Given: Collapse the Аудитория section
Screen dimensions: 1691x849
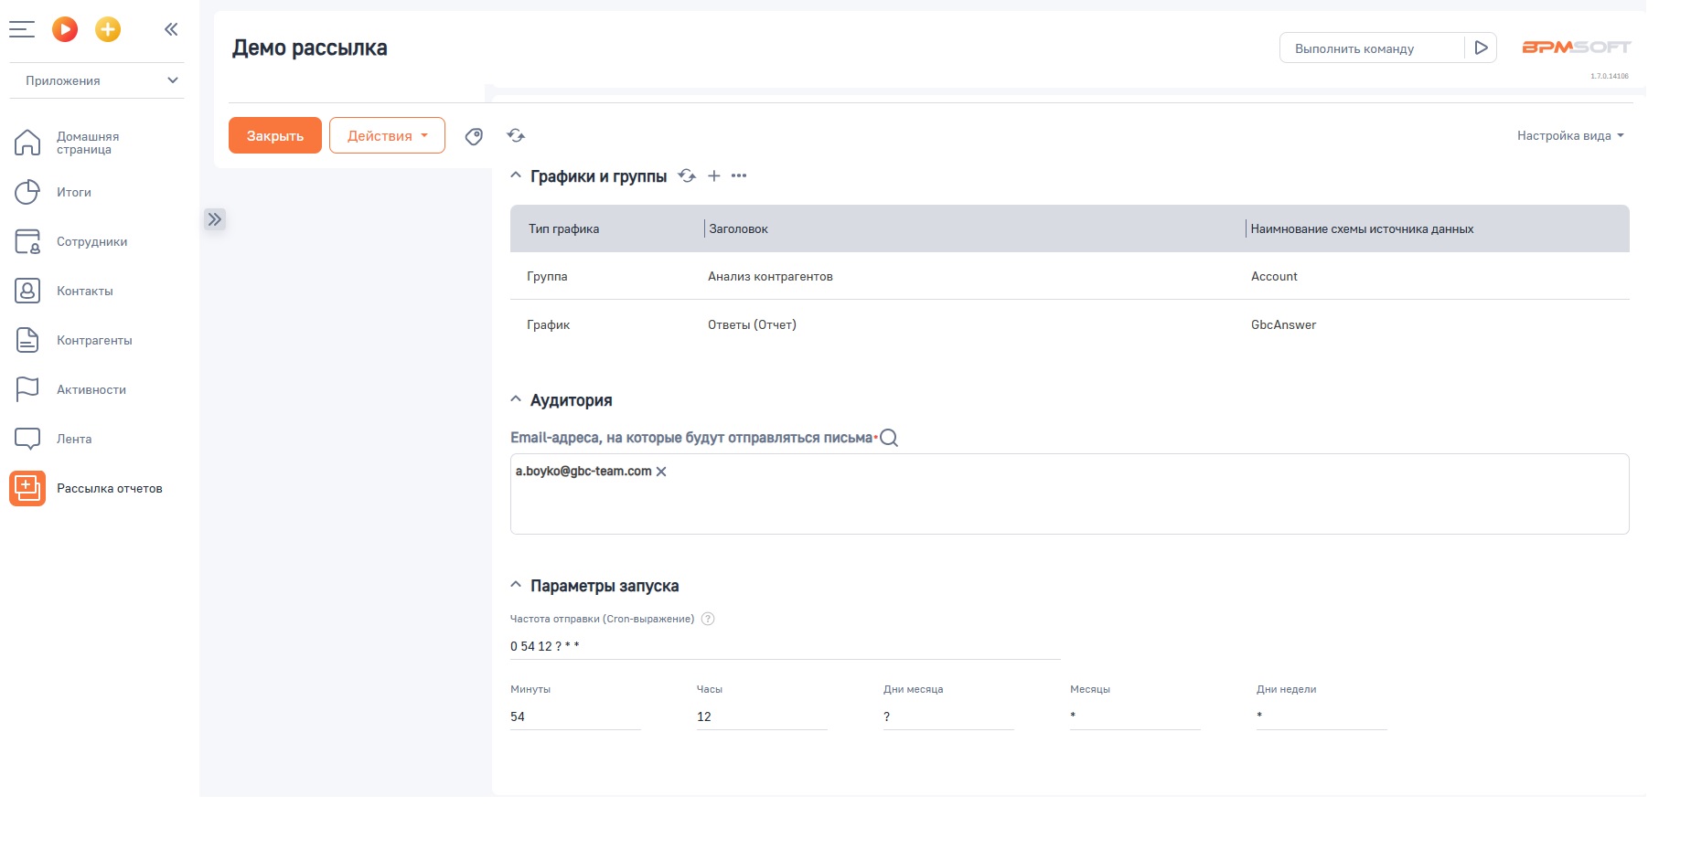Looking at the screenshot, I should click(x=516, y=399).
